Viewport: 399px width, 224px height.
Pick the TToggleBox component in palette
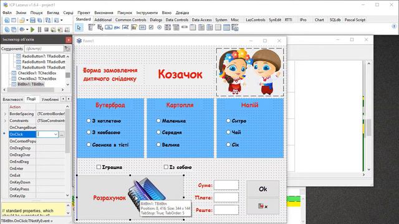142,27
